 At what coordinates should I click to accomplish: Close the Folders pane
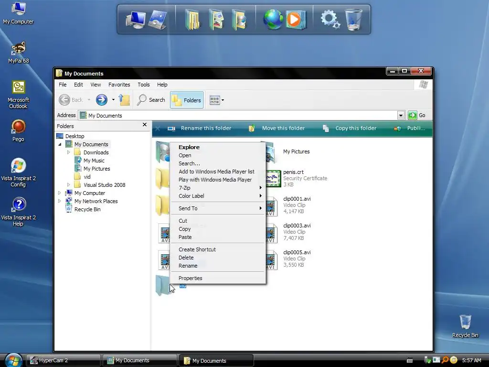click(144, 125)
